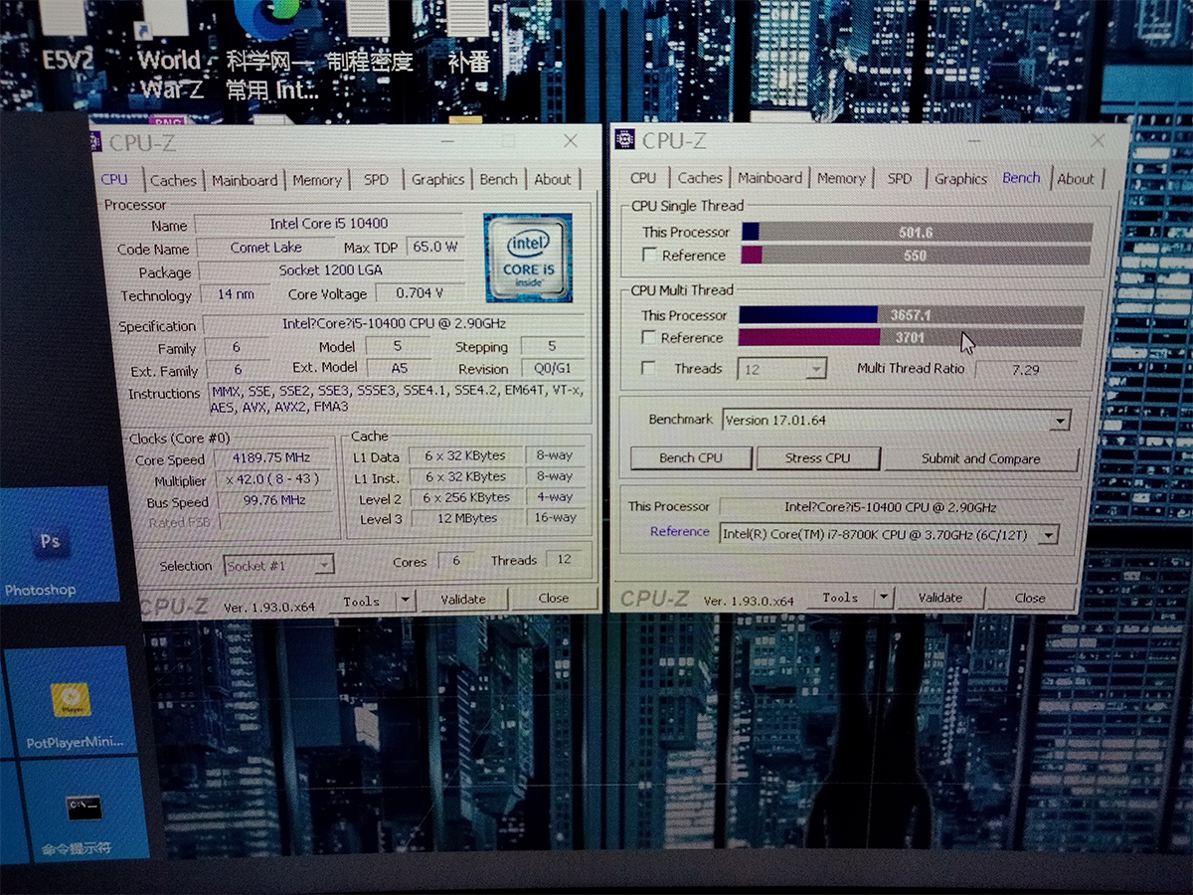Click the Name field "Intel Core i5 10400"

pos(328,224)
